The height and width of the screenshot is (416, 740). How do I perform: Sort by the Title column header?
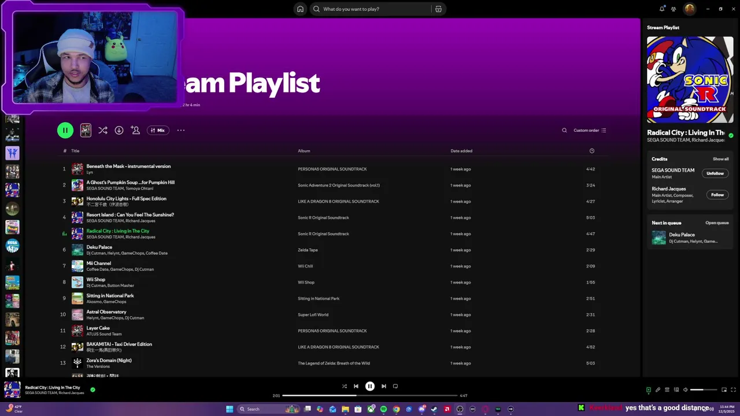75,151
